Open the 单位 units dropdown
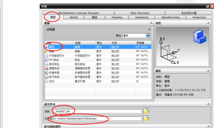This screenshot has width=214, height=128. [x=148, y=35]
